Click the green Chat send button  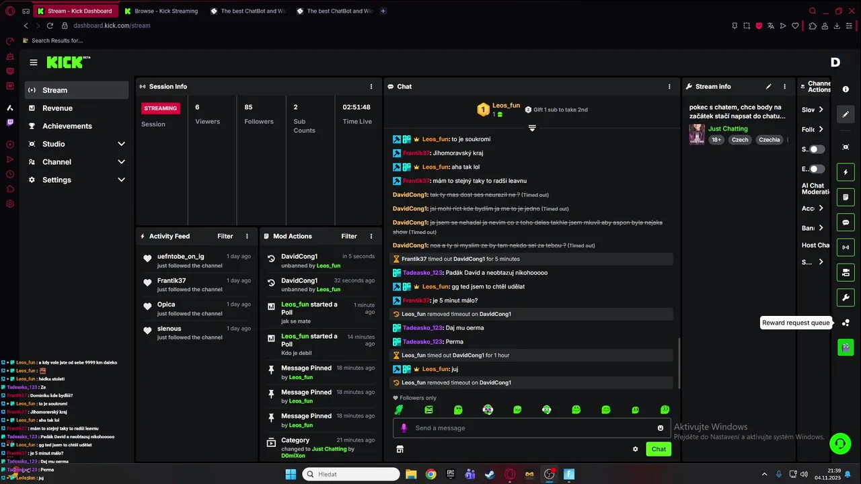pos(659,449)
